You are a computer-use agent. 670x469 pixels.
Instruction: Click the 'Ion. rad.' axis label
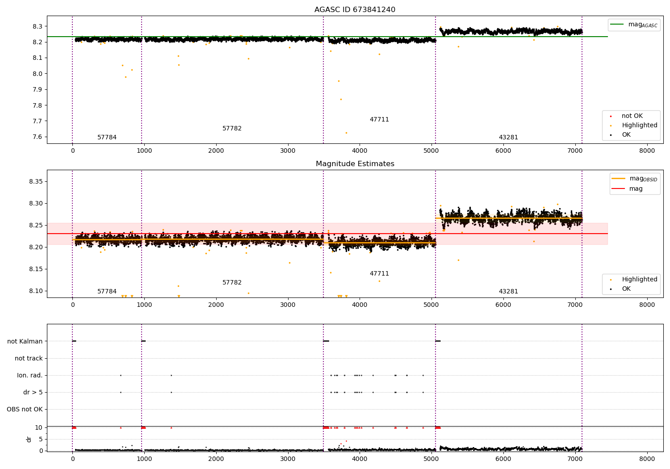[30, 376]
